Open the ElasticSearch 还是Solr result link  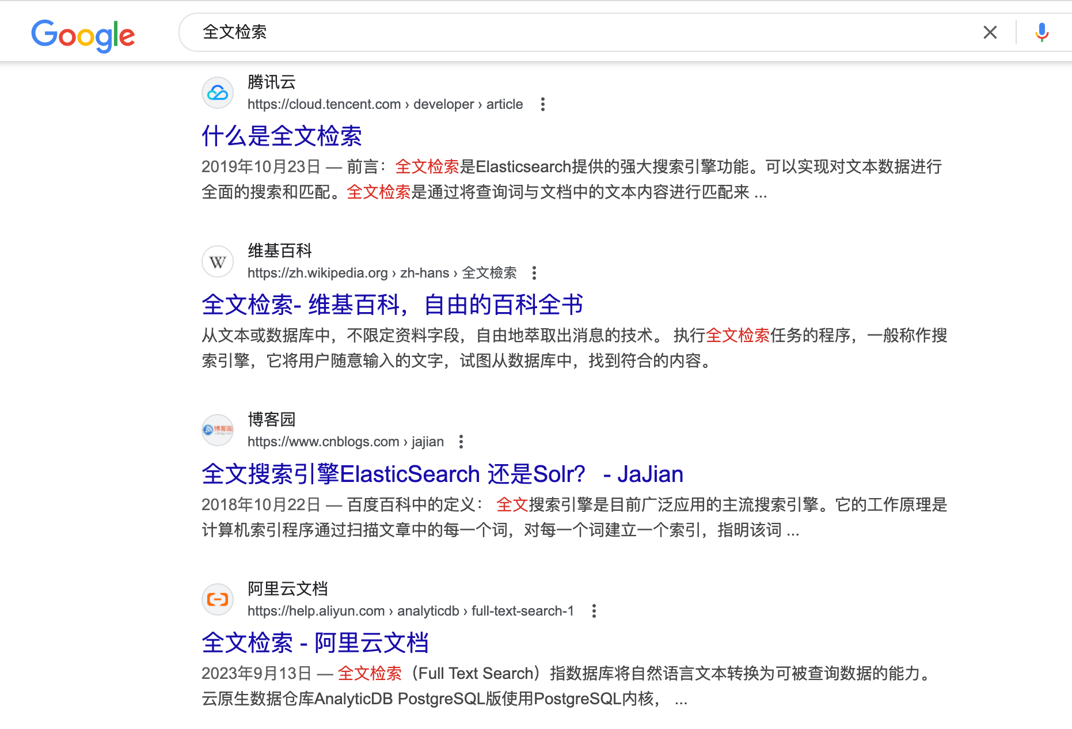(442, 474)
